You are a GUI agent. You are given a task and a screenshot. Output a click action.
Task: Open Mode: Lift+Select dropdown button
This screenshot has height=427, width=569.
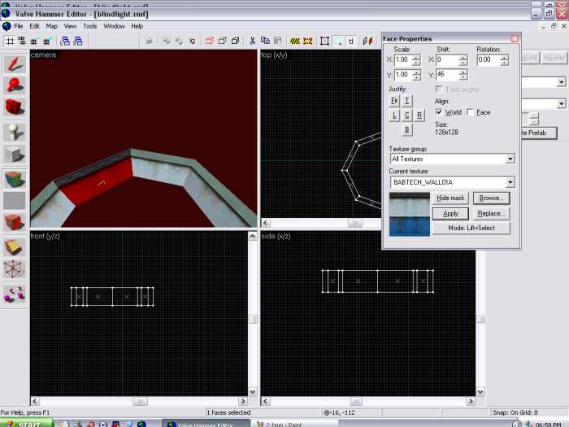[471, 228]
